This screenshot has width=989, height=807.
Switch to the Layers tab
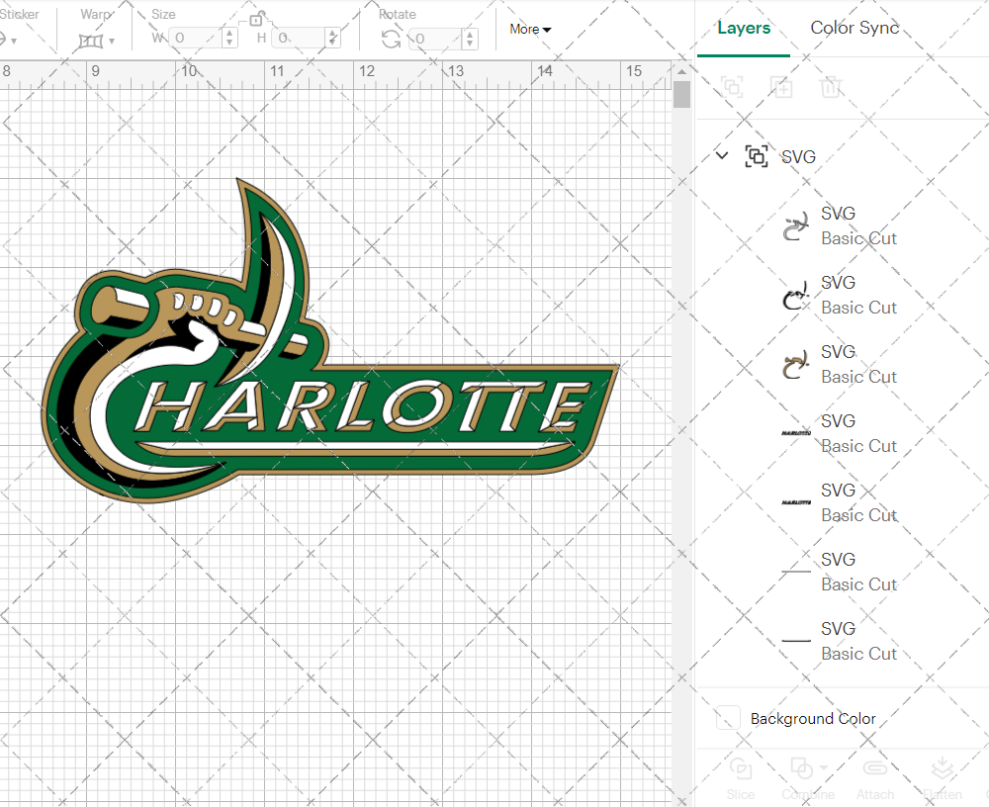point(744,28)
